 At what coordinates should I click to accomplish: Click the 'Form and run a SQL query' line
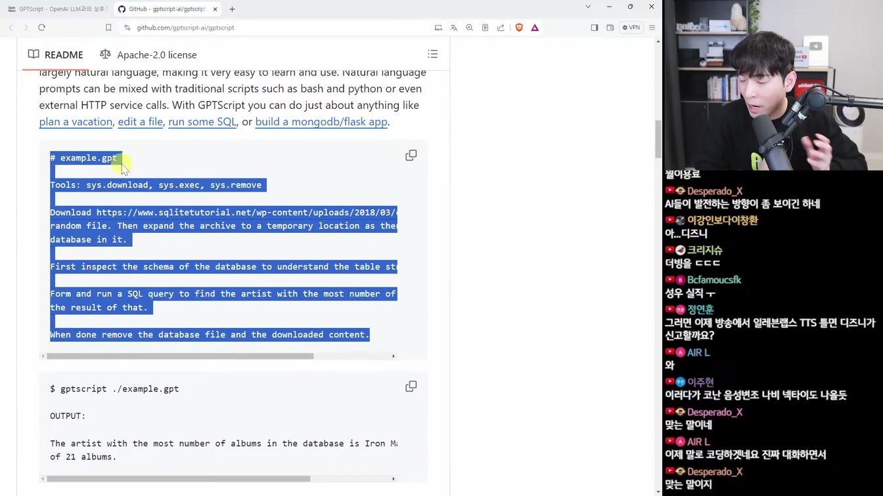(223, 294)
